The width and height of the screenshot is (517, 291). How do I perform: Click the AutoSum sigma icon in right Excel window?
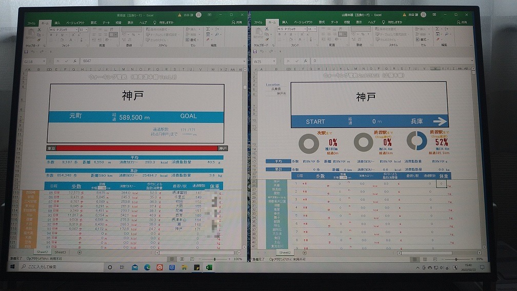click(x=438, y=29)
